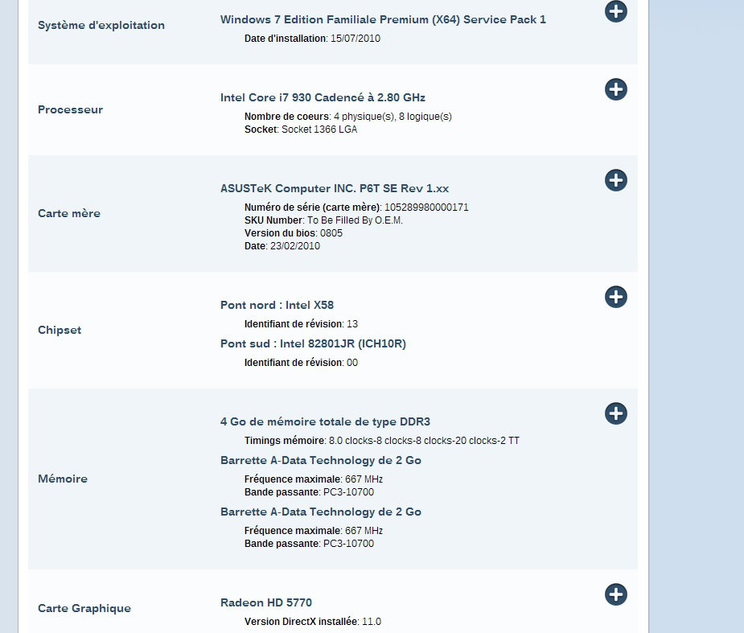Expand the Chipset details plus icon
Screen dimensions: 744x633
pos(616,297)
